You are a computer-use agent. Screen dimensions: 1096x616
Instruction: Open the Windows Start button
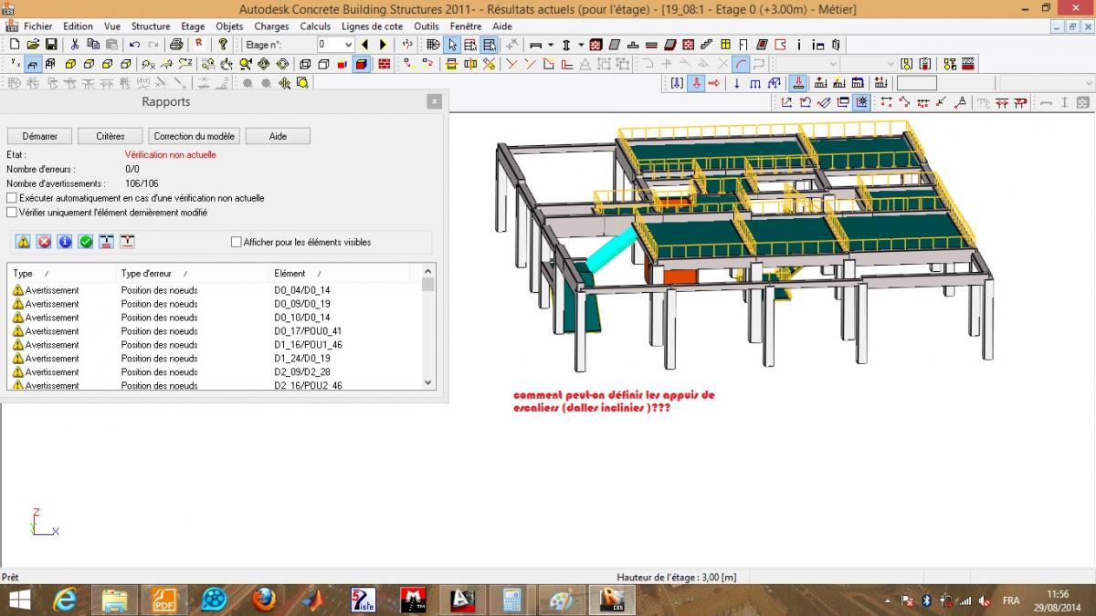[x=18, y=600]
